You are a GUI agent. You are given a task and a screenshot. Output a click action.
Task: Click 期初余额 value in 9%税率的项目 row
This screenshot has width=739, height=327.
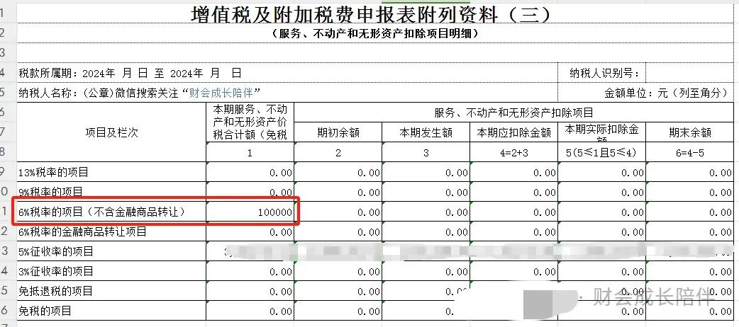point(338,192)
